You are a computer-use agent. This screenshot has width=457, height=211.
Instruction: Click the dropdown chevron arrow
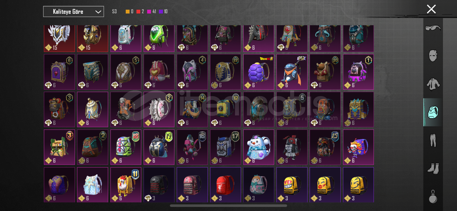tap(98, 12)
